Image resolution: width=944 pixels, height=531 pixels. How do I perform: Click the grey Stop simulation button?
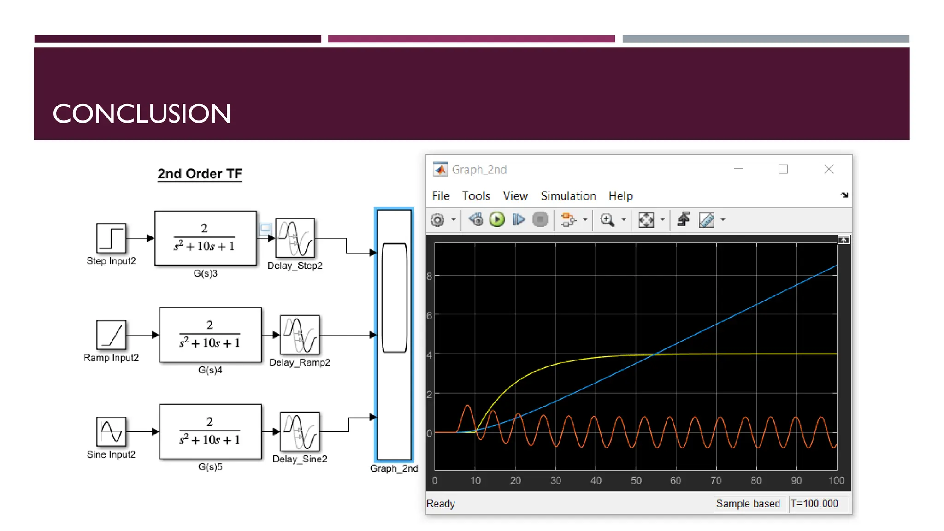pyautogui.click(x=540, y=220)
